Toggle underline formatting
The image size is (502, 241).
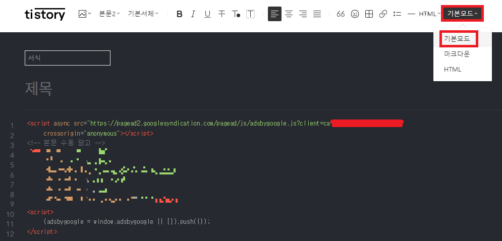point(207,14)
